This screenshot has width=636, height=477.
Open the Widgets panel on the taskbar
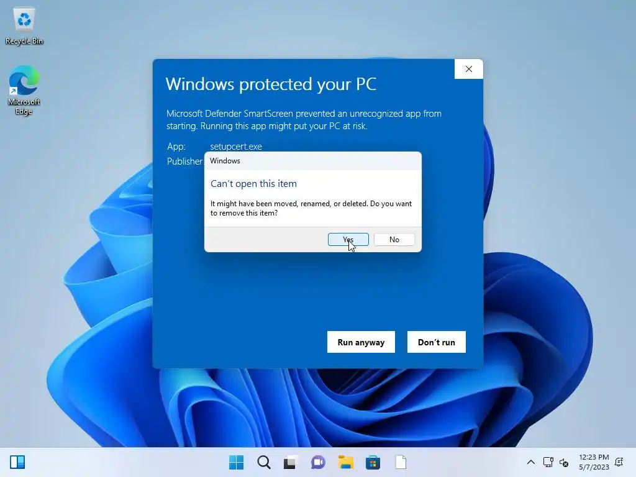point(17,462)
